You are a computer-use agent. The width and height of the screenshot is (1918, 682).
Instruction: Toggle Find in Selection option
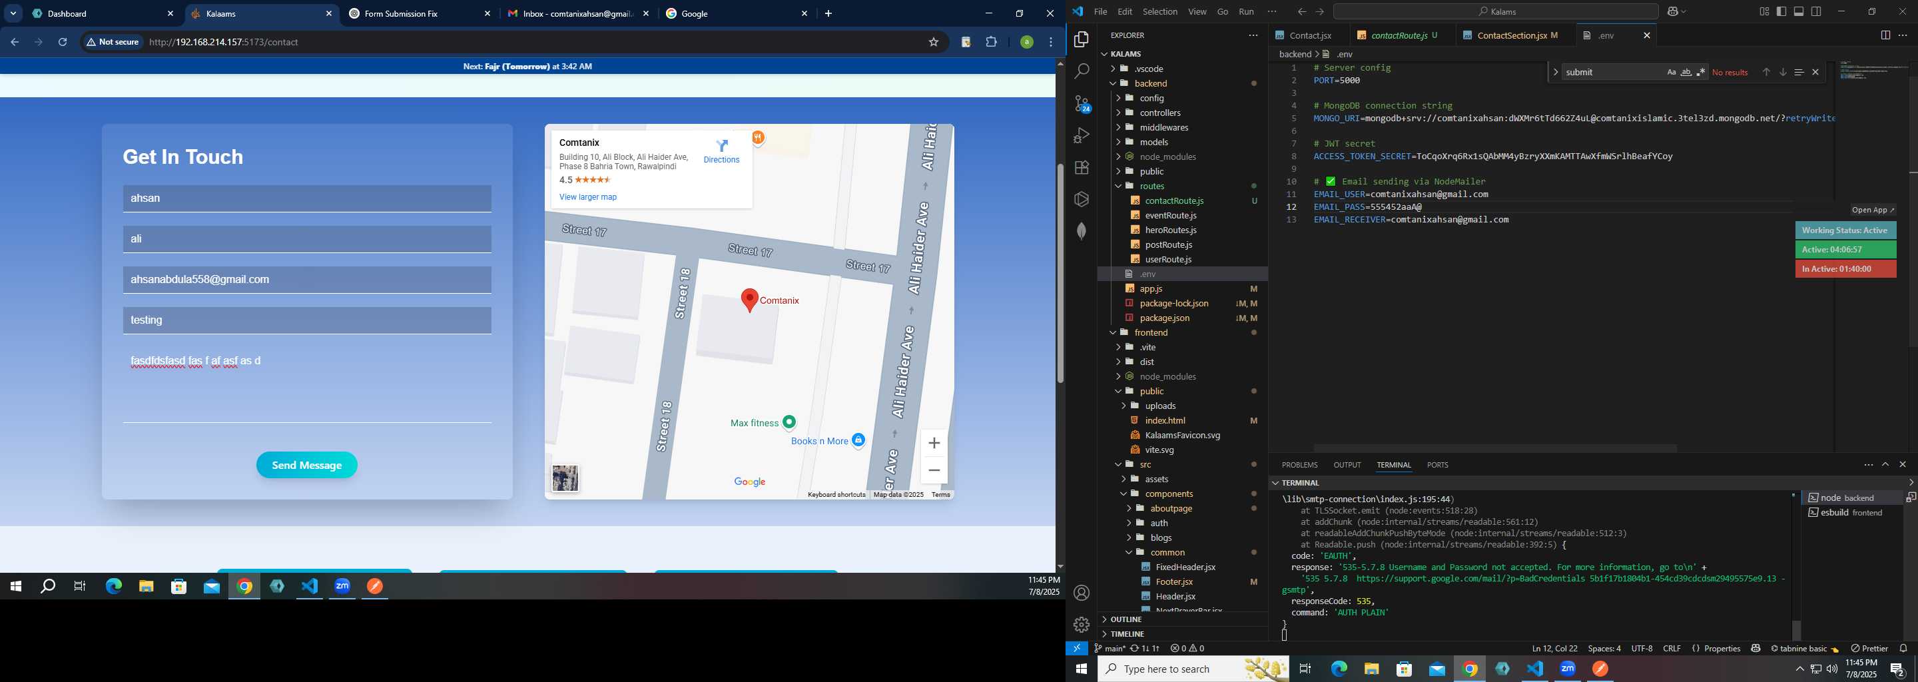coord(1798,72)
